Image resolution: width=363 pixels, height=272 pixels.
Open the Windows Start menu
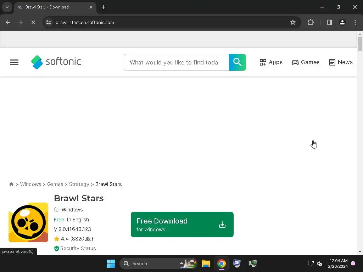[x=111, y=263]
